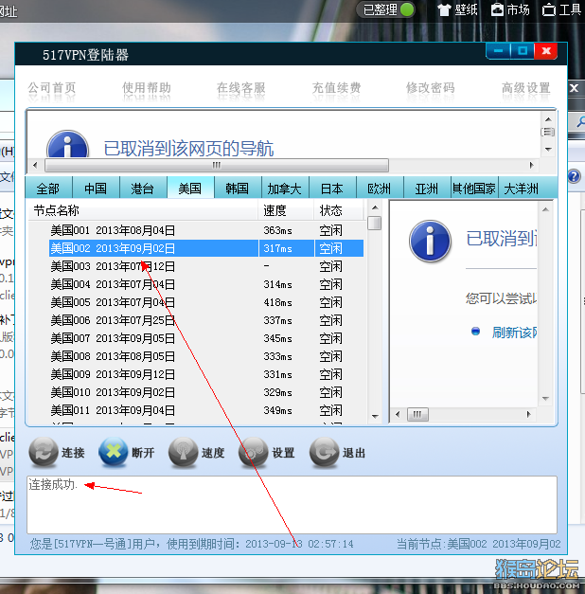The height and width of the screenshot is (594, 585).
Task: Open 设置 settings gear icon
Action: (x=254, y=452)
